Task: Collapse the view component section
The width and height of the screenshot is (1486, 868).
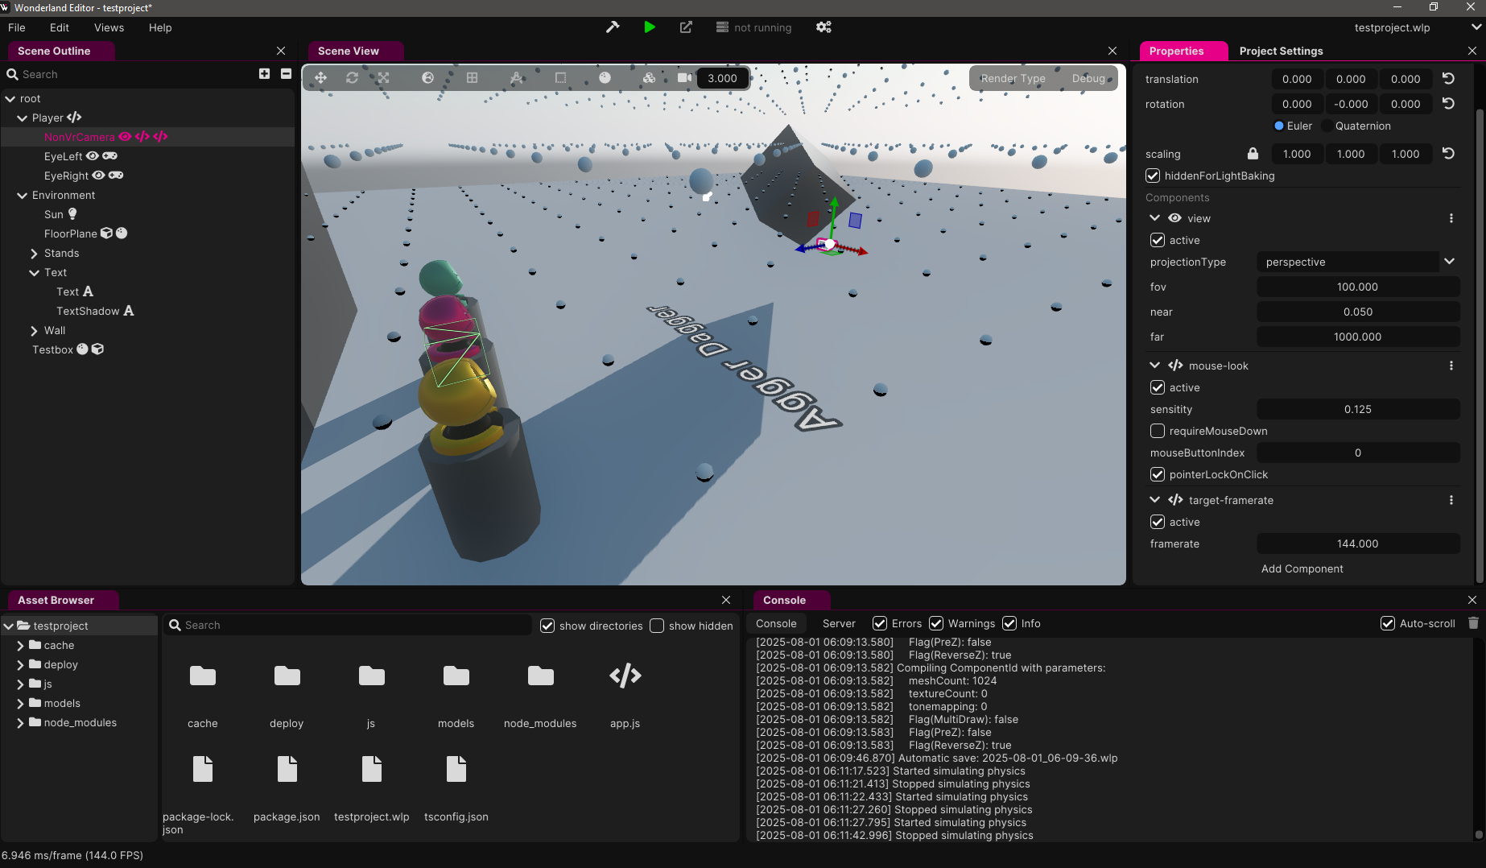Action: point(1155,218)
